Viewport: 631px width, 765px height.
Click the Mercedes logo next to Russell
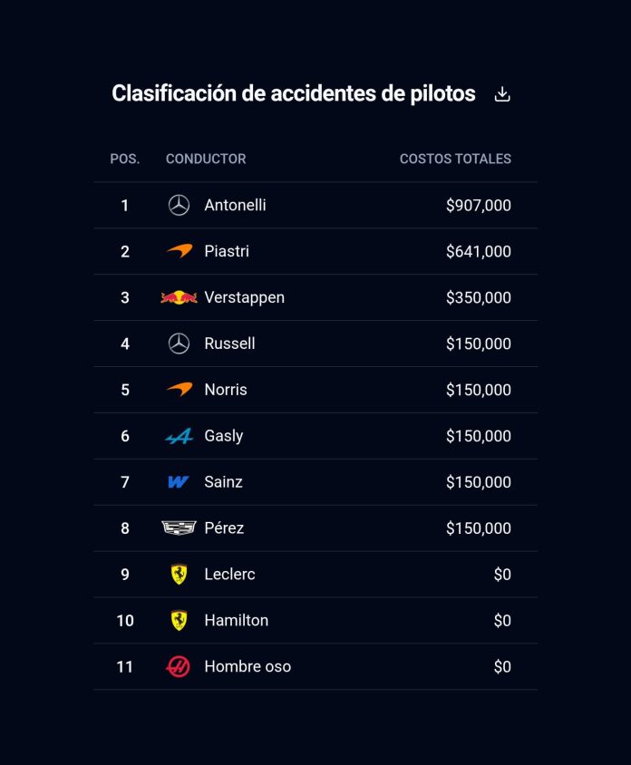[x=179, y=344]
